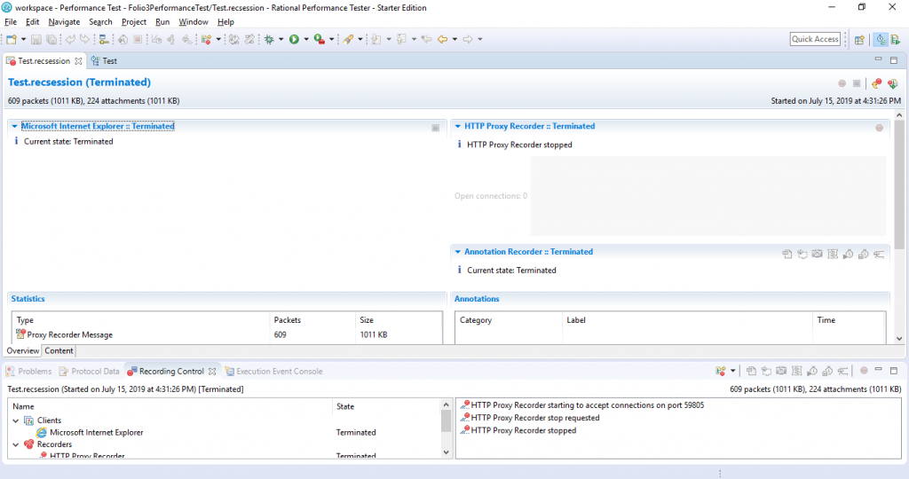
Task: Click the editor vertical scrollbar down arrow
Action: pyautogui.click(x=899, y=340)
